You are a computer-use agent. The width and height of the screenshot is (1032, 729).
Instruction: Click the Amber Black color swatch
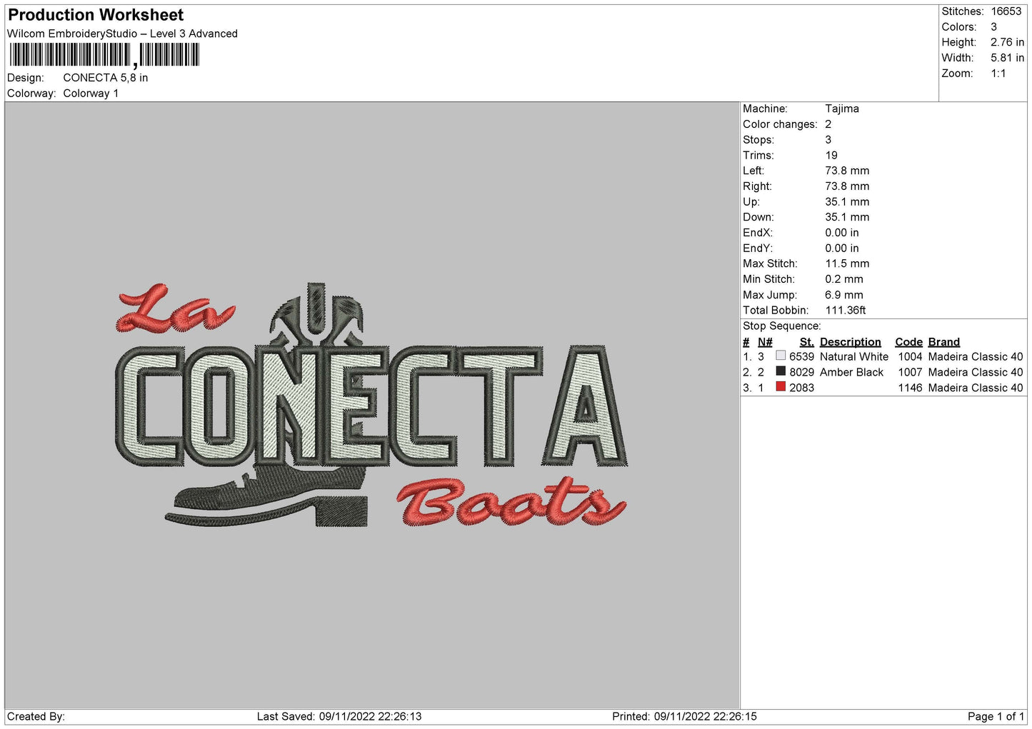pyautogui.click(x=781, y=371)
